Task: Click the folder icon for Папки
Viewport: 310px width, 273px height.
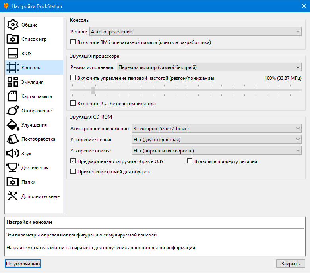Action: point(13,182)
